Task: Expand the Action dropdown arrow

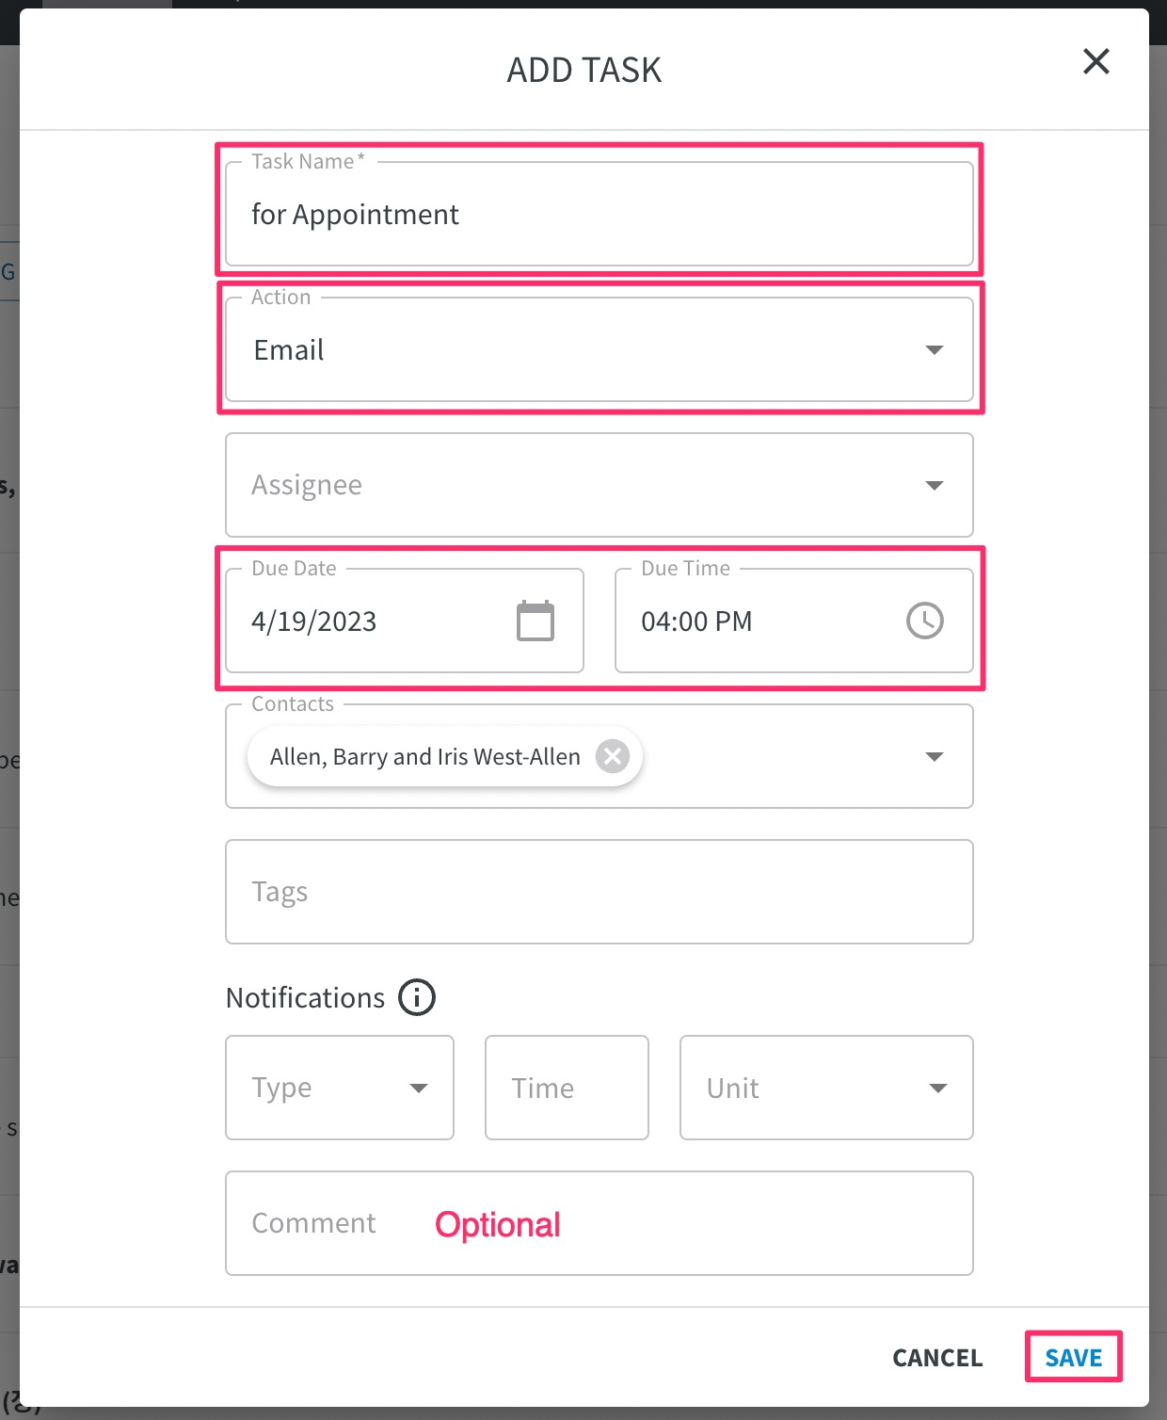Action: pyautogui.click(x=935, y=350)
